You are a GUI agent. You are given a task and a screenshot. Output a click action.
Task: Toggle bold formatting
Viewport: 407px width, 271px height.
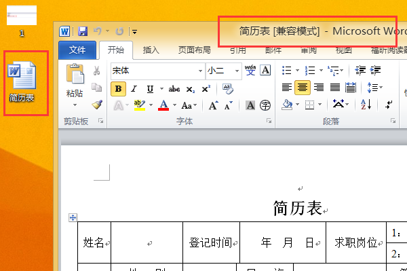tap(118, 89)
